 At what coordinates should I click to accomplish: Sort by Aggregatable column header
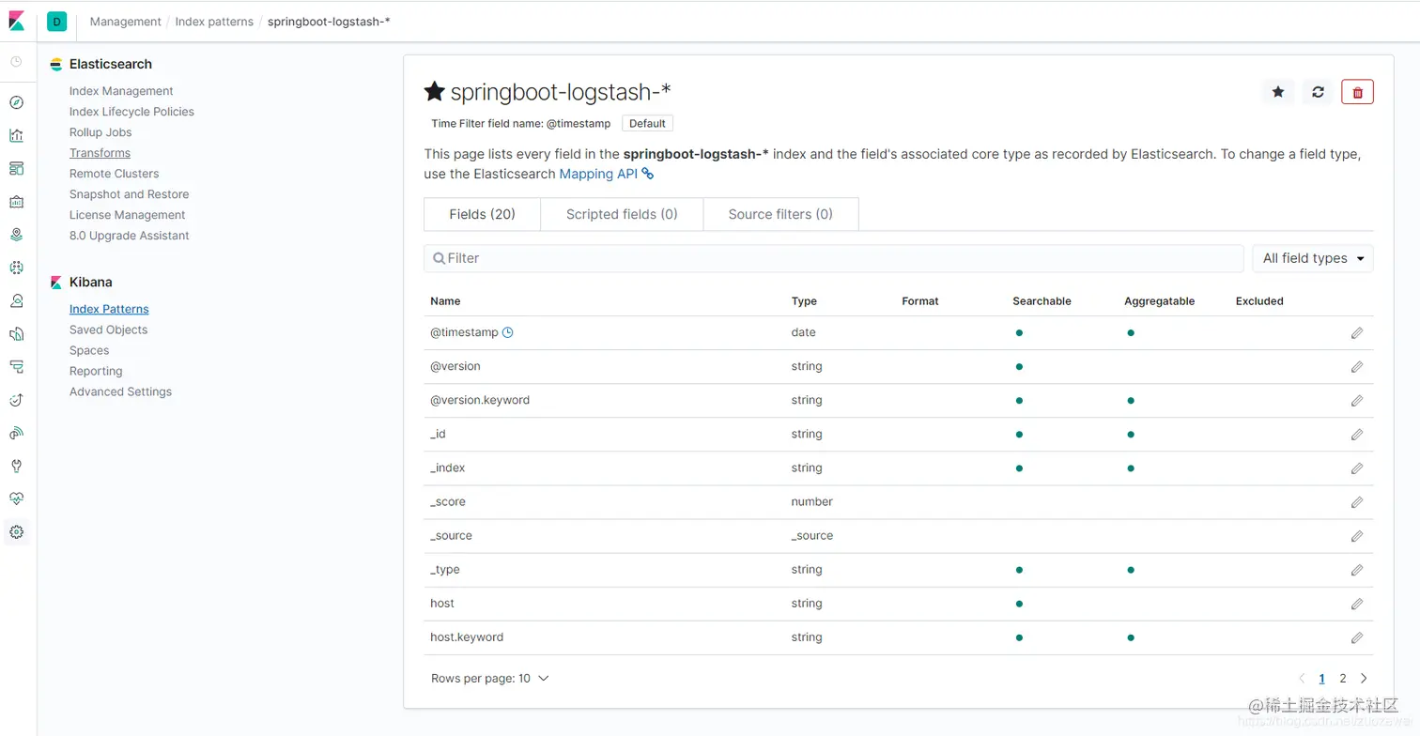click(1159, 301)
